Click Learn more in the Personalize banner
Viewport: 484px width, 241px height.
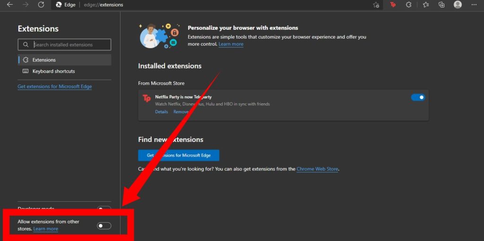coord(231,44)
